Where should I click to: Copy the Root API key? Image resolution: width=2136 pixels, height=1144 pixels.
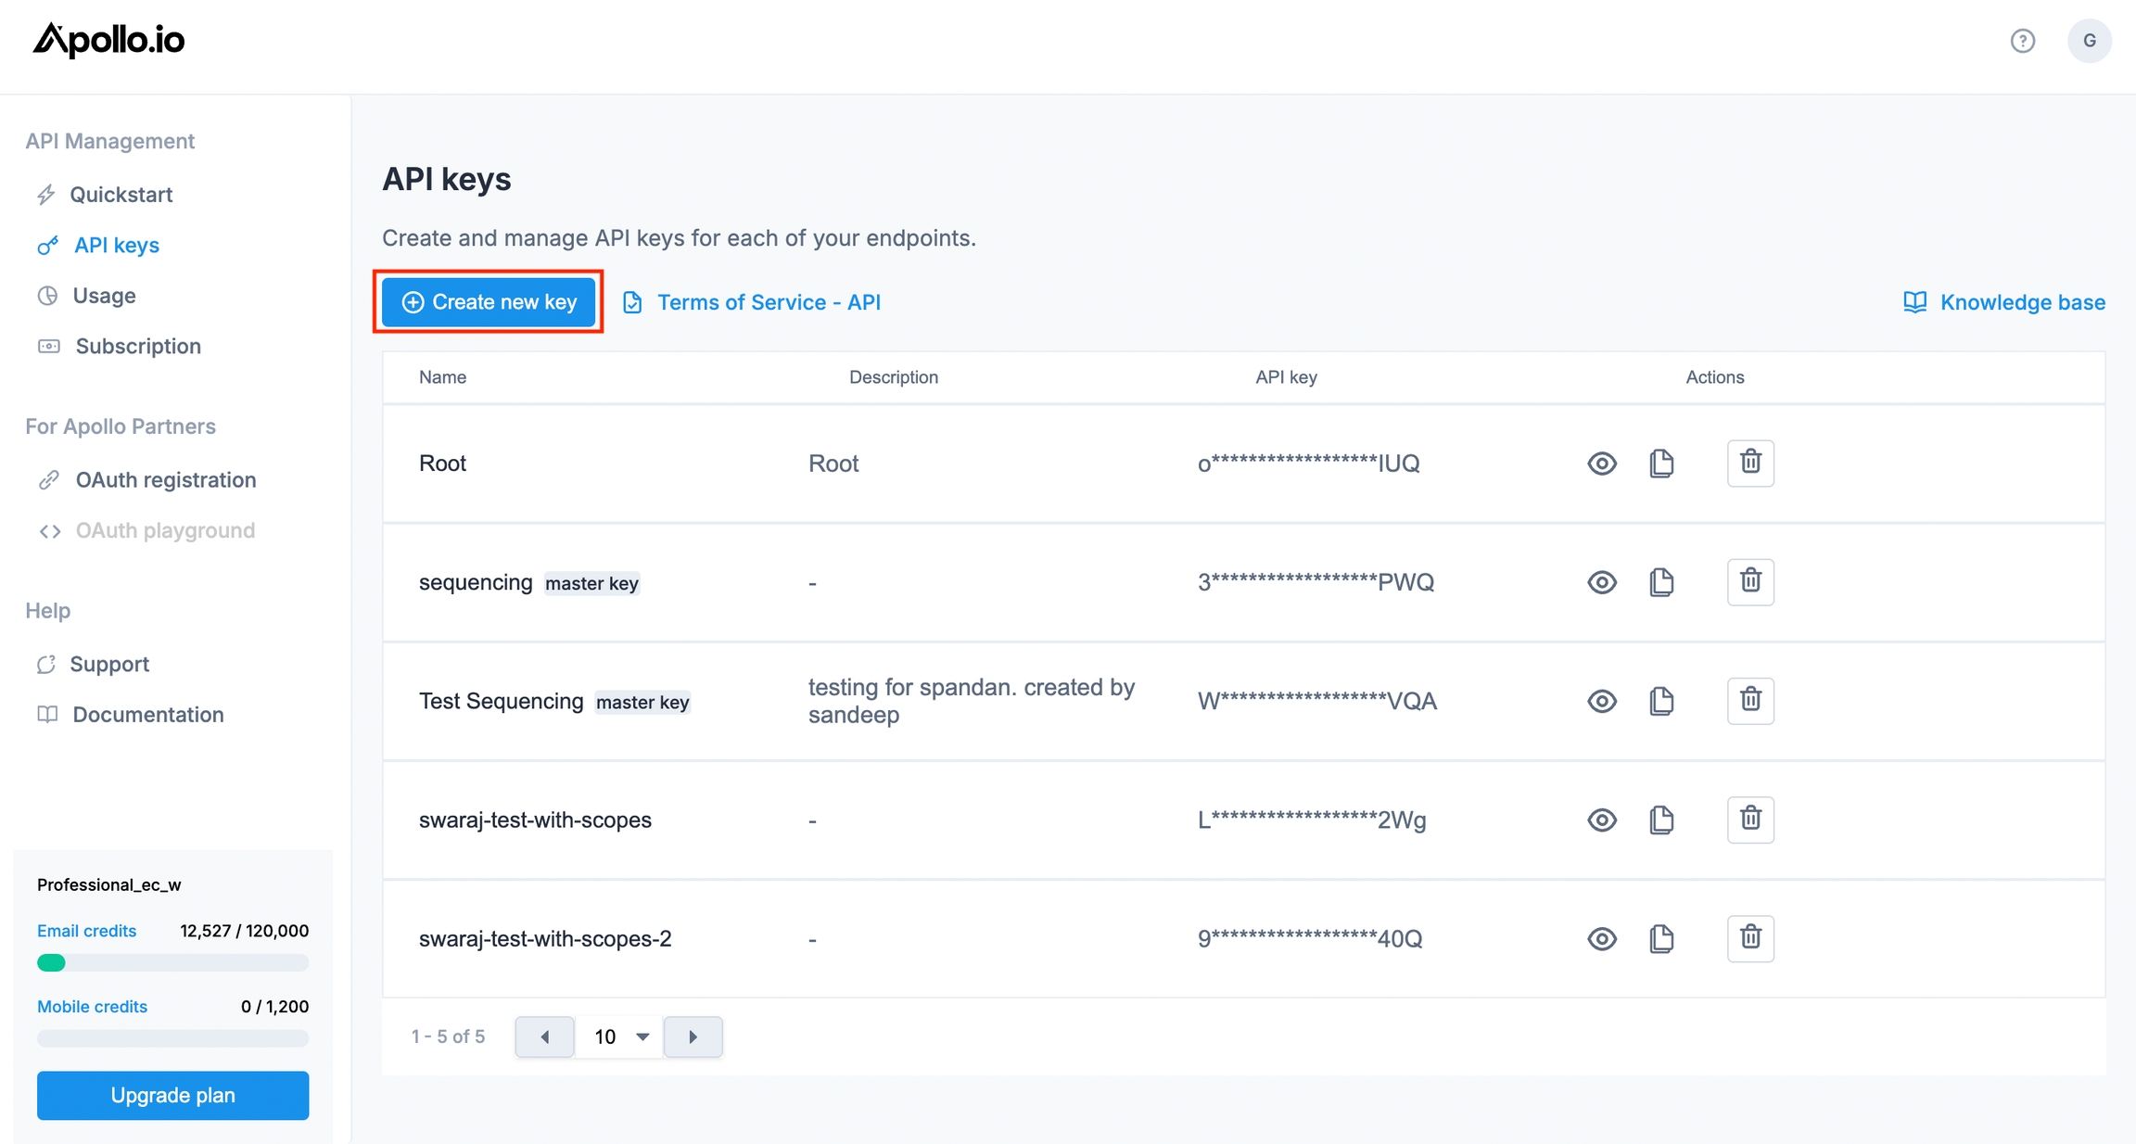(x=1661, y=463)
